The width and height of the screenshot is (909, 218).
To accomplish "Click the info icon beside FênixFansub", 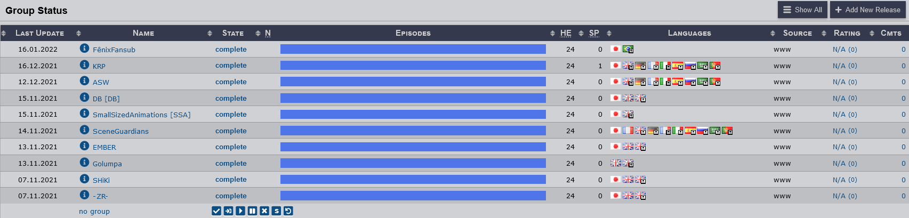I will coord(84,48).
